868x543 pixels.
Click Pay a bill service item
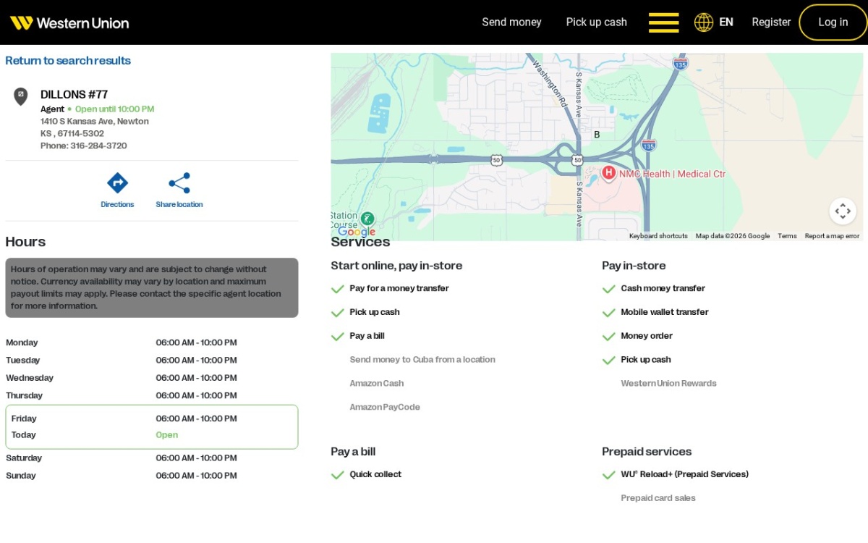coord(367,336)
